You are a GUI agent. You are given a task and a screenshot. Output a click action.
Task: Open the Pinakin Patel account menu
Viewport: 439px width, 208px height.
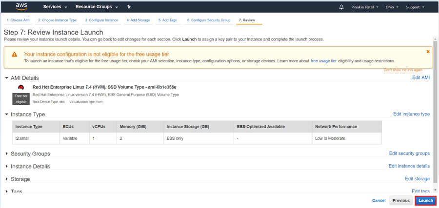[x=365, y=7]
